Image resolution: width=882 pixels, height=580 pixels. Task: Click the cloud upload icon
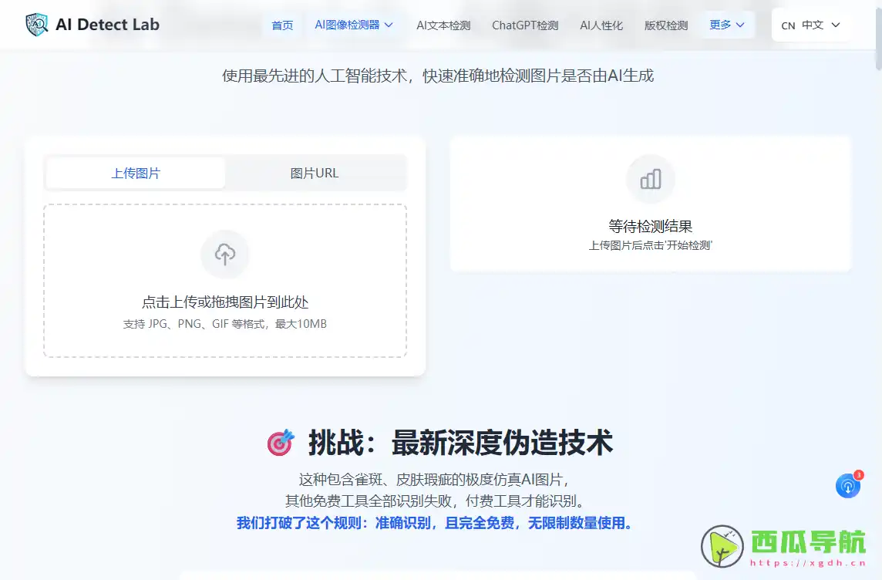(225, 255)
